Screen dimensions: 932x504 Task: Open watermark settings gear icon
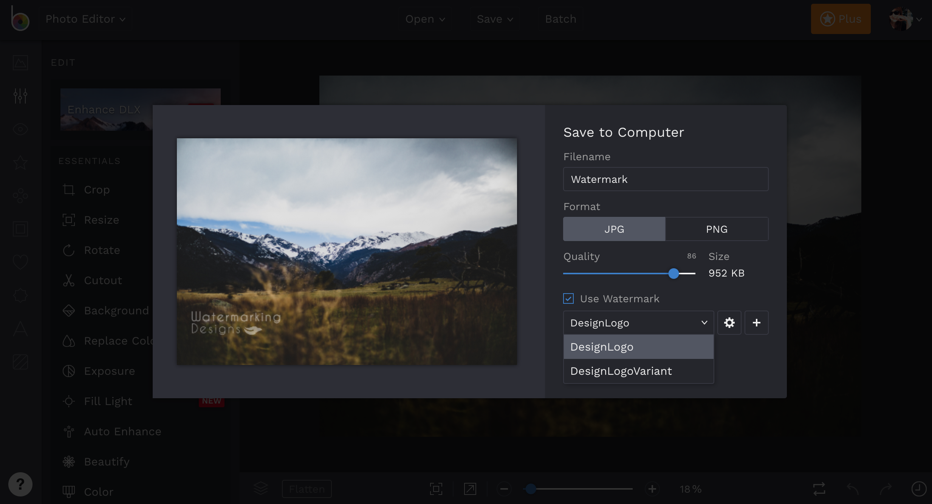pos(729,323)
